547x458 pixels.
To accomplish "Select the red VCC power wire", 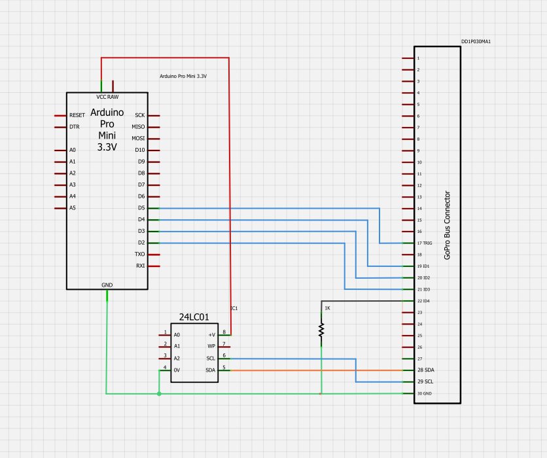I will [229, 196].
